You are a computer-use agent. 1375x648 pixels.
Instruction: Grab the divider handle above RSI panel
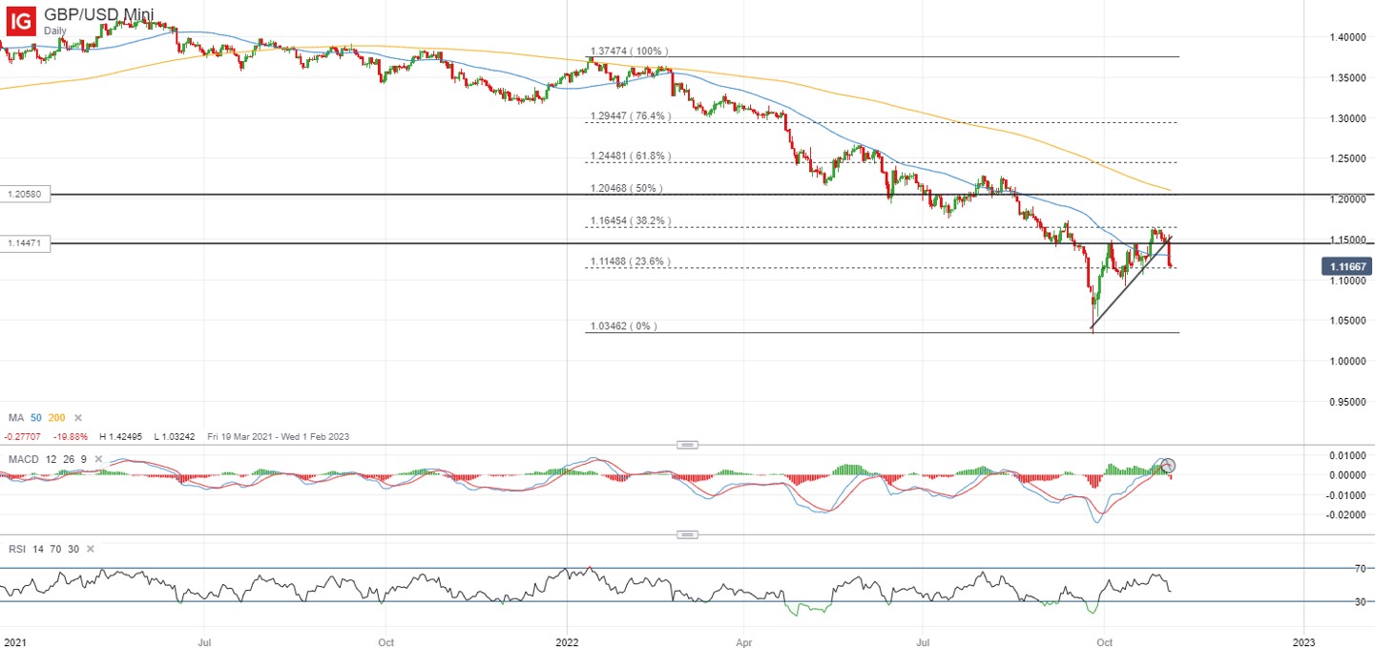[x=687, y=534]
